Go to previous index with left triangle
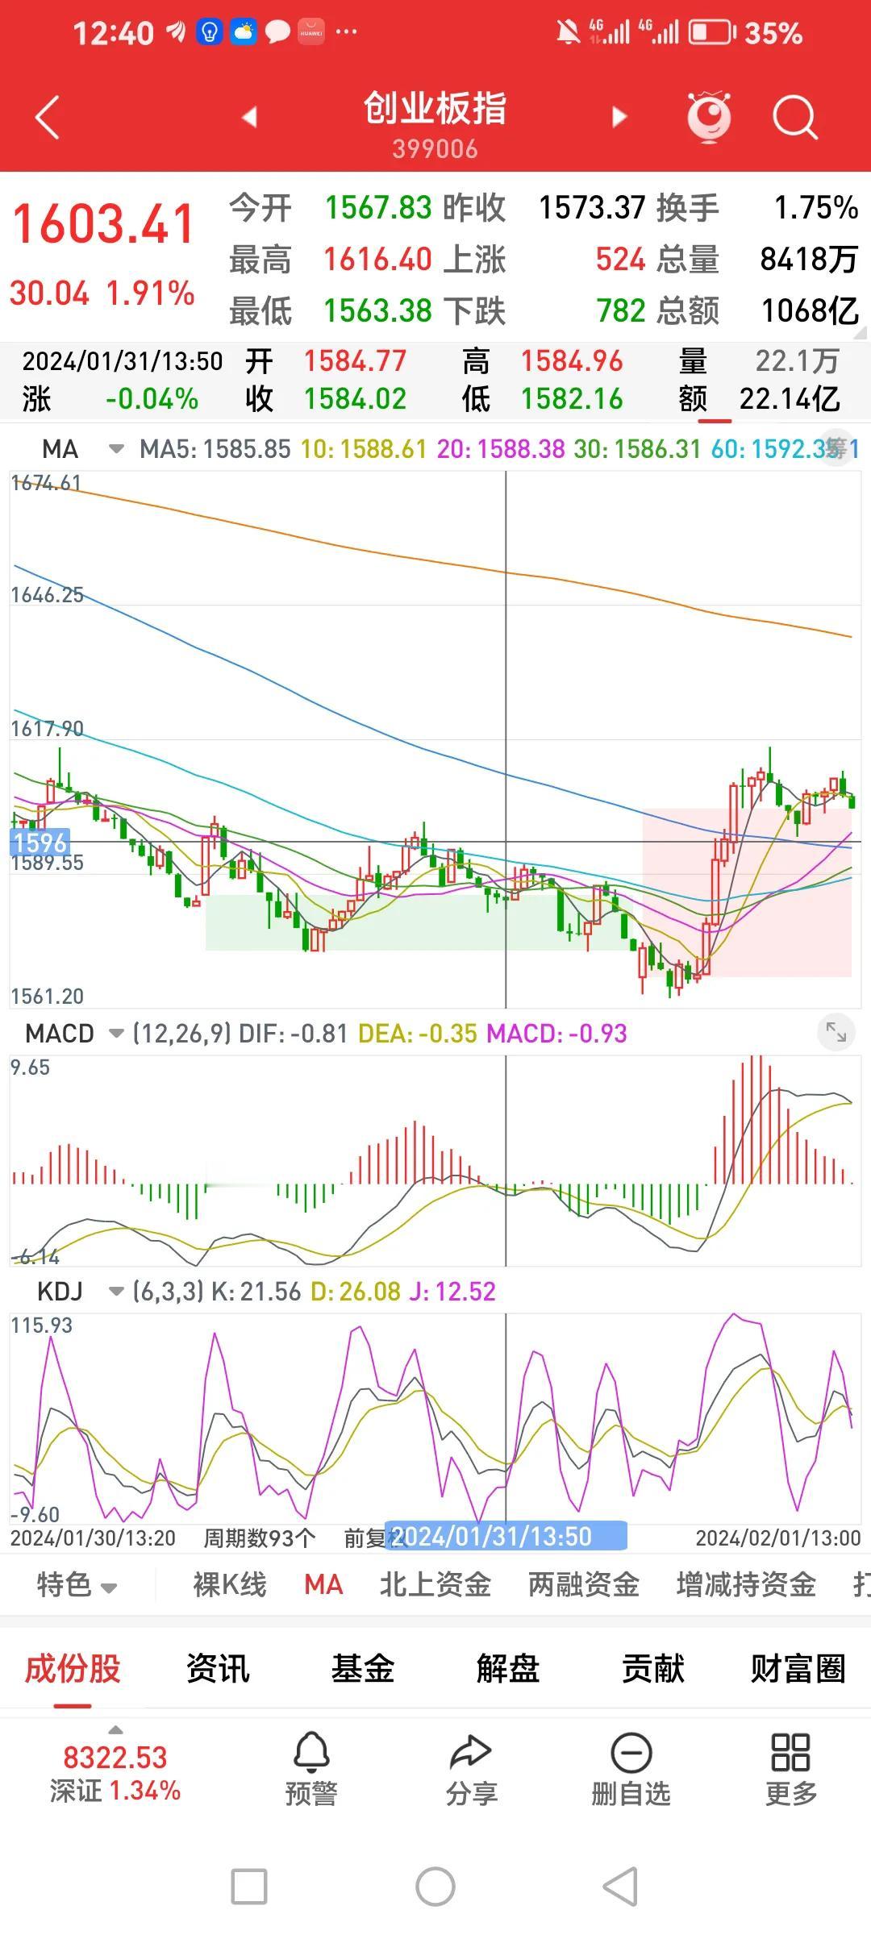871x1935 pixels. [250, 117]
